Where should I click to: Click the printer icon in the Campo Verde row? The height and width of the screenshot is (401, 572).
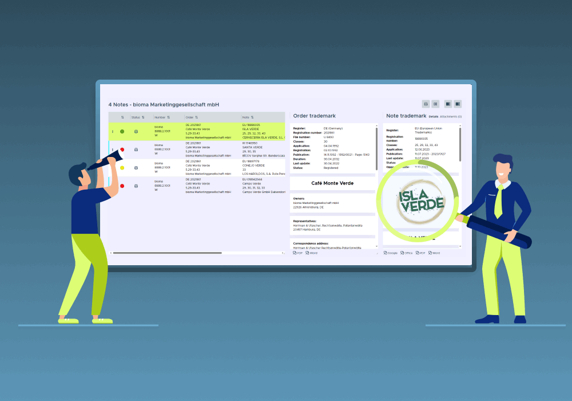tap(136, 186)
